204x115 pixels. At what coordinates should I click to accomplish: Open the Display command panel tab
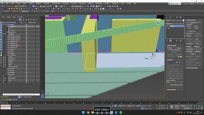pos(180,17)
